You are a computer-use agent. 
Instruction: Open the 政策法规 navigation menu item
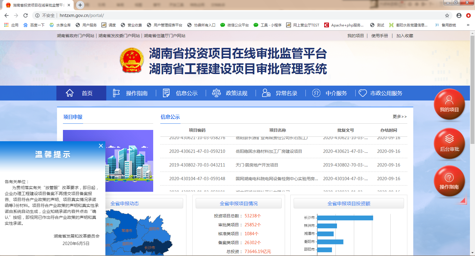tap(230, 93)
